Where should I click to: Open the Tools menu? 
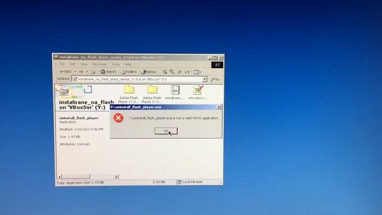click(x=115, y=64)
